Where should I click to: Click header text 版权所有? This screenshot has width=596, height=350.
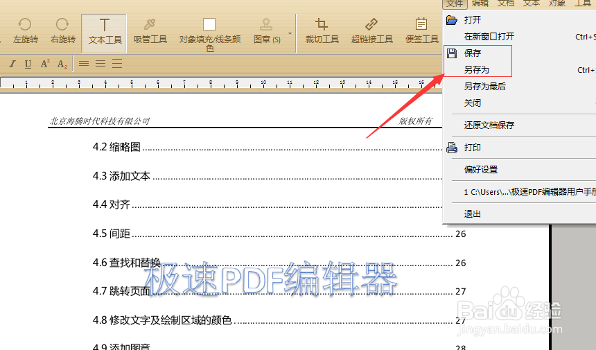click(415, 121)
